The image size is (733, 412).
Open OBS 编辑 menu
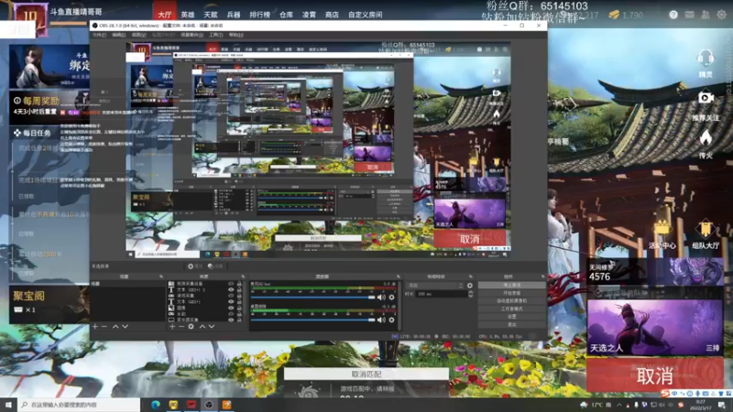118,35
